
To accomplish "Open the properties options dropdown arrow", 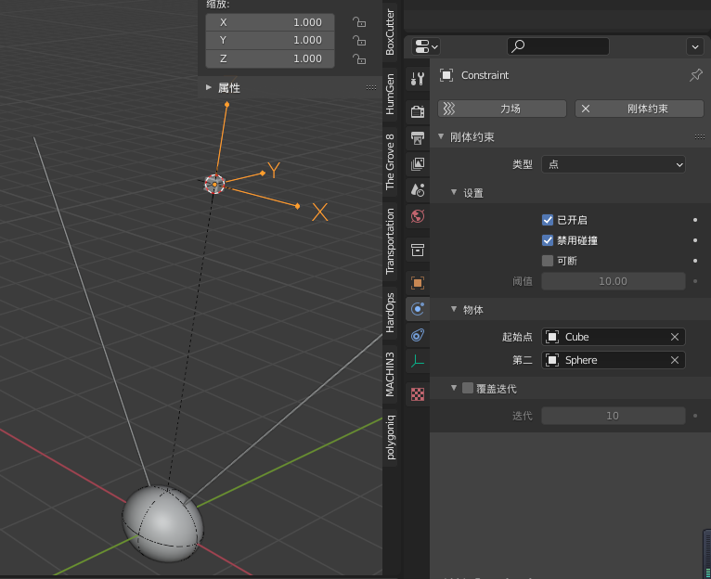I will [694, 46].
